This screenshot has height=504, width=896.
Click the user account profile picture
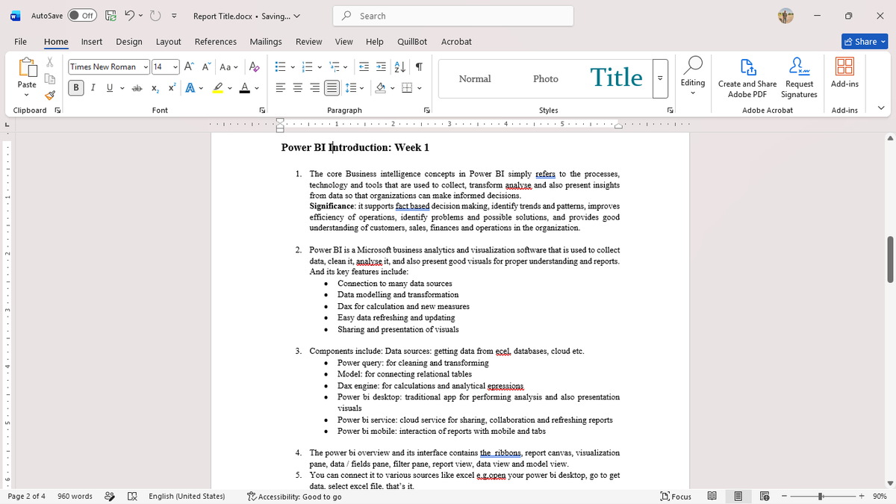[x=785, y=16]
